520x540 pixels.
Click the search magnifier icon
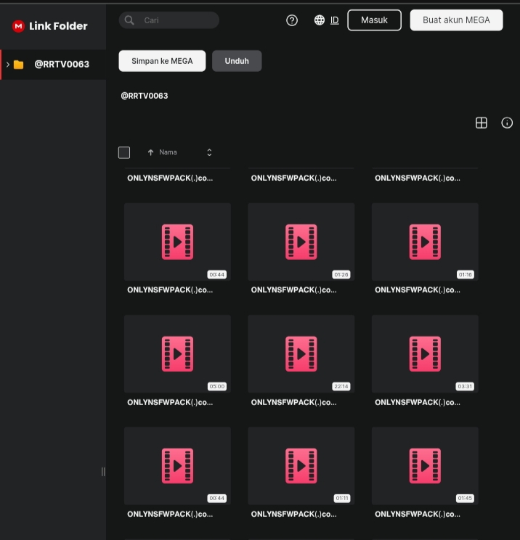point(129,20)
